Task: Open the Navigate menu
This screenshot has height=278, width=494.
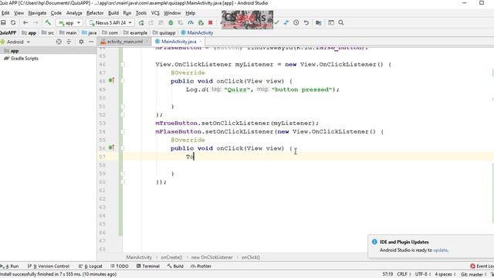Action: (37, 13)
